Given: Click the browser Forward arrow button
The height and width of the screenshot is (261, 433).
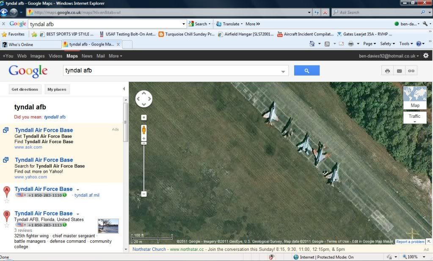Looking at the screenshot, I should tap(14, 12).
